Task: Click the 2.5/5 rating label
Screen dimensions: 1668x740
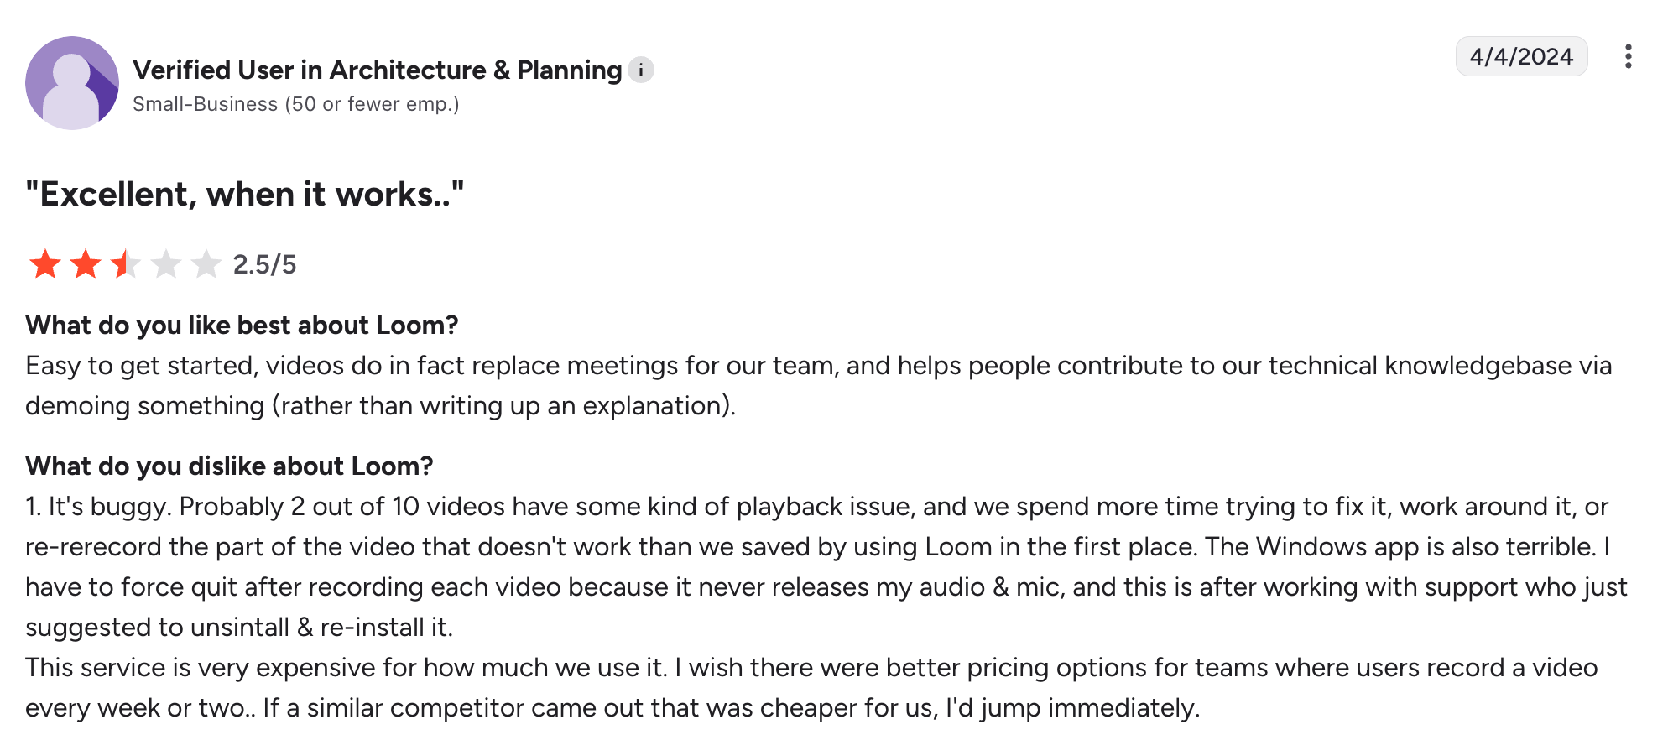Action: (x=265, y=263)
